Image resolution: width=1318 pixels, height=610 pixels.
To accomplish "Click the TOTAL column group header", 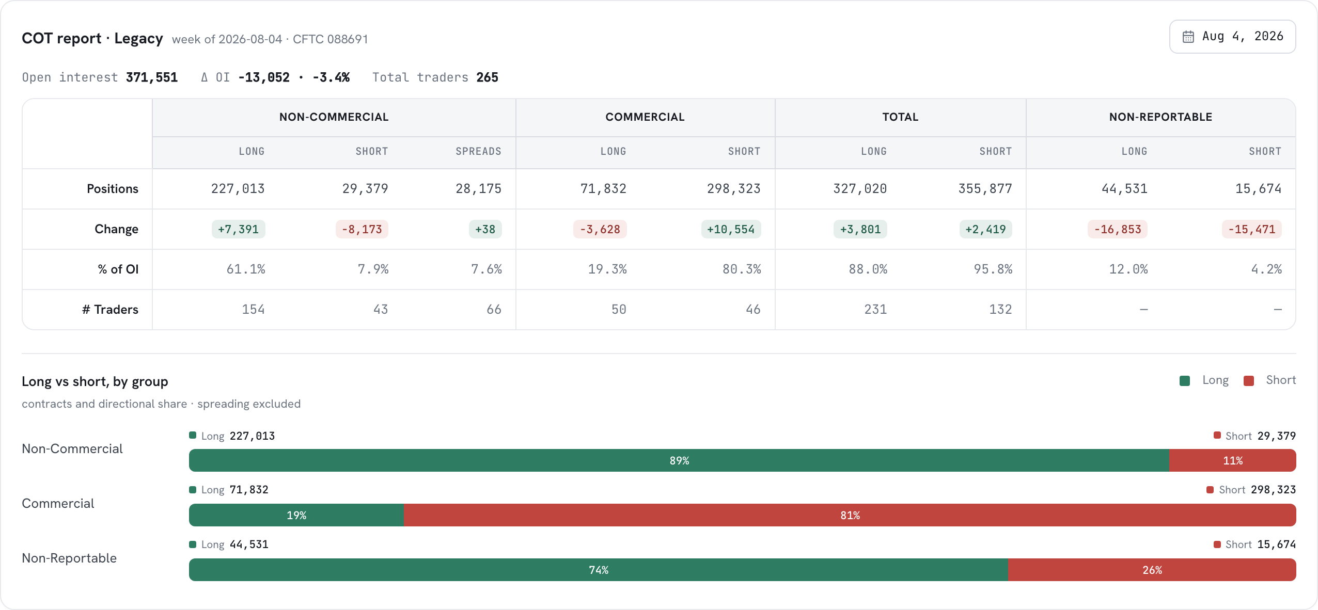I will point(900,117).
